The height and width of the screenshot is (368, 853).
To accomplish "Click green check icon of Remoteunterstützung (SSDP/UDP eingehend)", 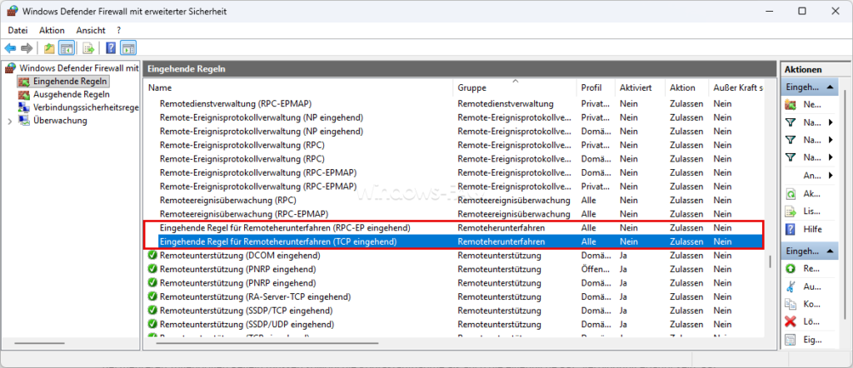I will (152, 324).
